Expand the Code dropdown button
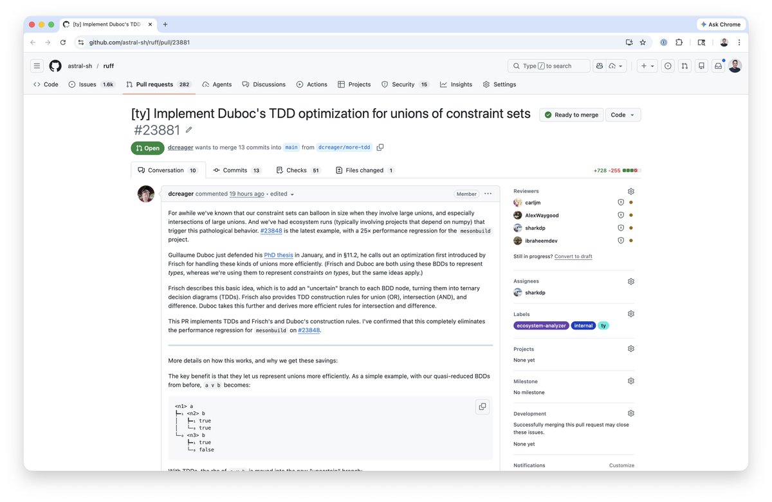 click(x=623, y=115)
